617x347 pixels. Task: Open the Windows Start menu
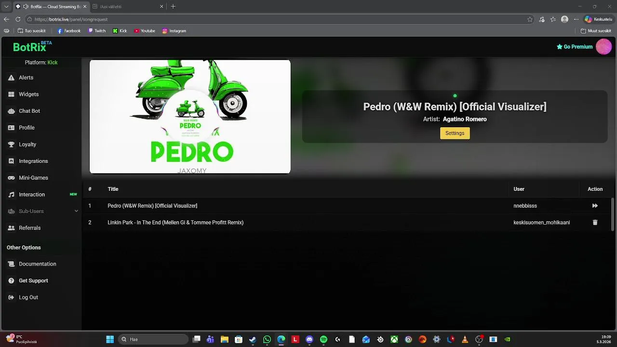click(110, 340)
